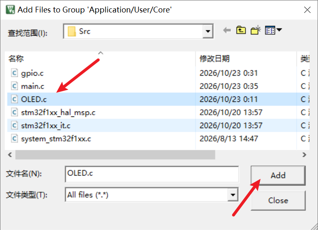Click the stm32f1xx_hal_msp.c file icon

click(15, 112)
